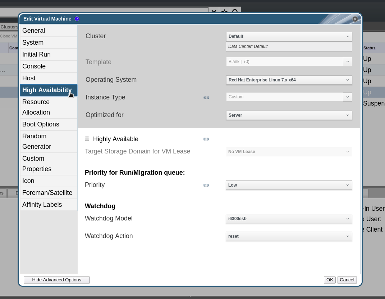This screenshot has height=299, width=385.
Task: Open the Edit Virtual Machine help icon
Action: [x=77, y=19]
